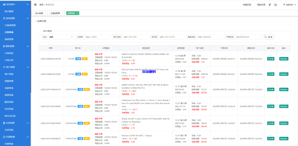The image size is (298, 146).
Task: Open the 状态 dropdown showing 全部
Action: tap(61, 37)
